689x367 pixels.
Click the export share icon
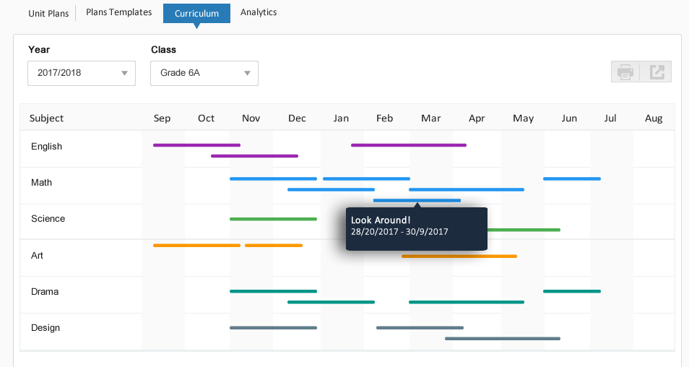pyautogui.click(x=656, y=72)
